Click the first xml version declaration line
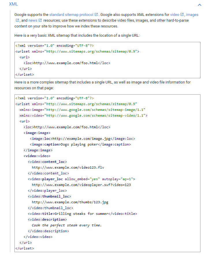This screenshot has width=210, height=255. [x=55, y=46]
